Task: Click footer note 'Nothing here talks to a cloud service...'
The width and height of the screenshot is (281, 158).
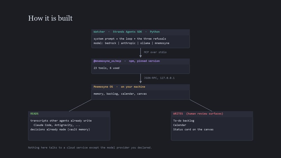Action: (90, 148)
